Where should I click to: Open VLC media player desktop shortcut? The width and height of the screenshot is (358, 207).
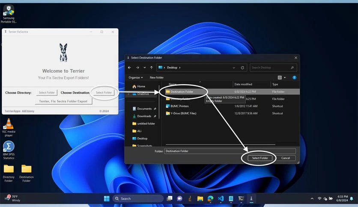9,127
